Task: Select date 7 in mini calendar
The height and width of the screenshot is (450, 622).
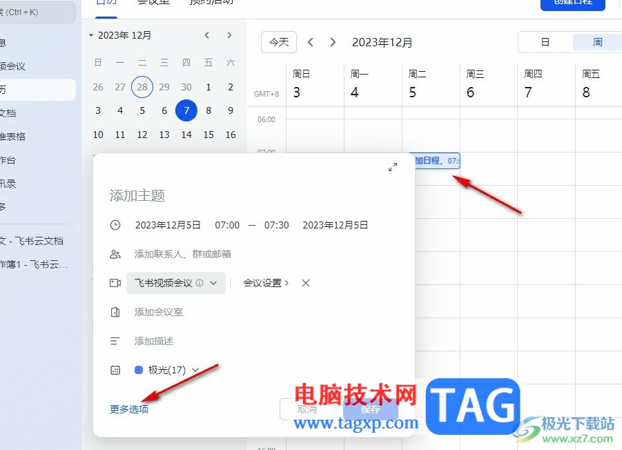Action: click(x=186, y=110)
